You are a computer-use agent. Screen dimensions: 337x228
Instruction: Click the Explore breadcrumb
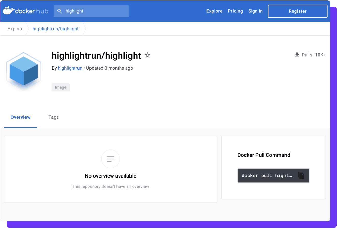[x=15, y=29]
